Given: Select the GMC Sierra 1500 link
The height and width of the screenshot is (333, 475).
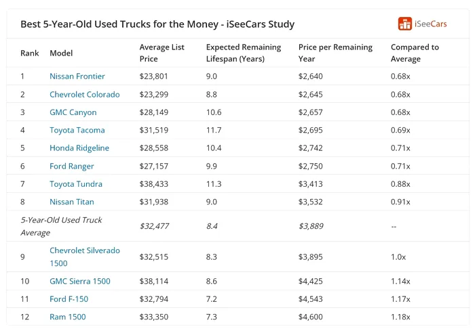Looking at the screenshot, I should [79, 282].
